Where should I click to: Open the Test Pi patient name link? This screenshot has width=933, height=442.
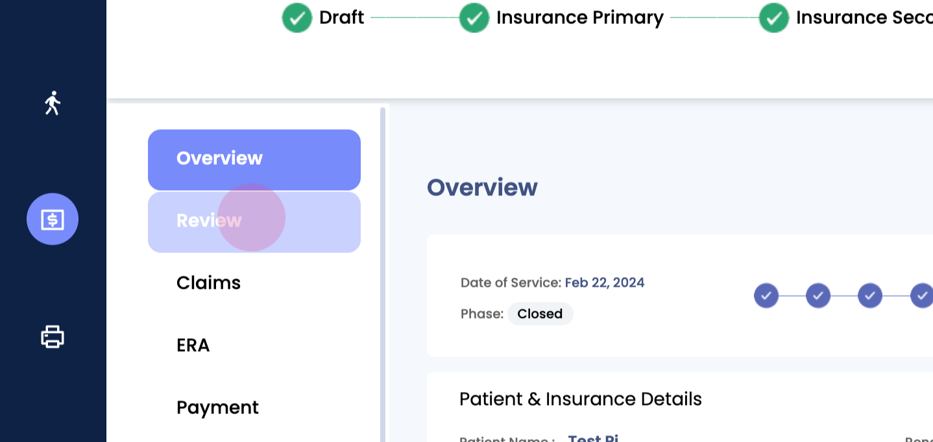click(x=592, y=438)
